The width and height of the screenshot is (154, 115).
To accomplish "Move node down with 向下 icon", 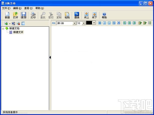I will pyautogui.click(x=94, y=15).
